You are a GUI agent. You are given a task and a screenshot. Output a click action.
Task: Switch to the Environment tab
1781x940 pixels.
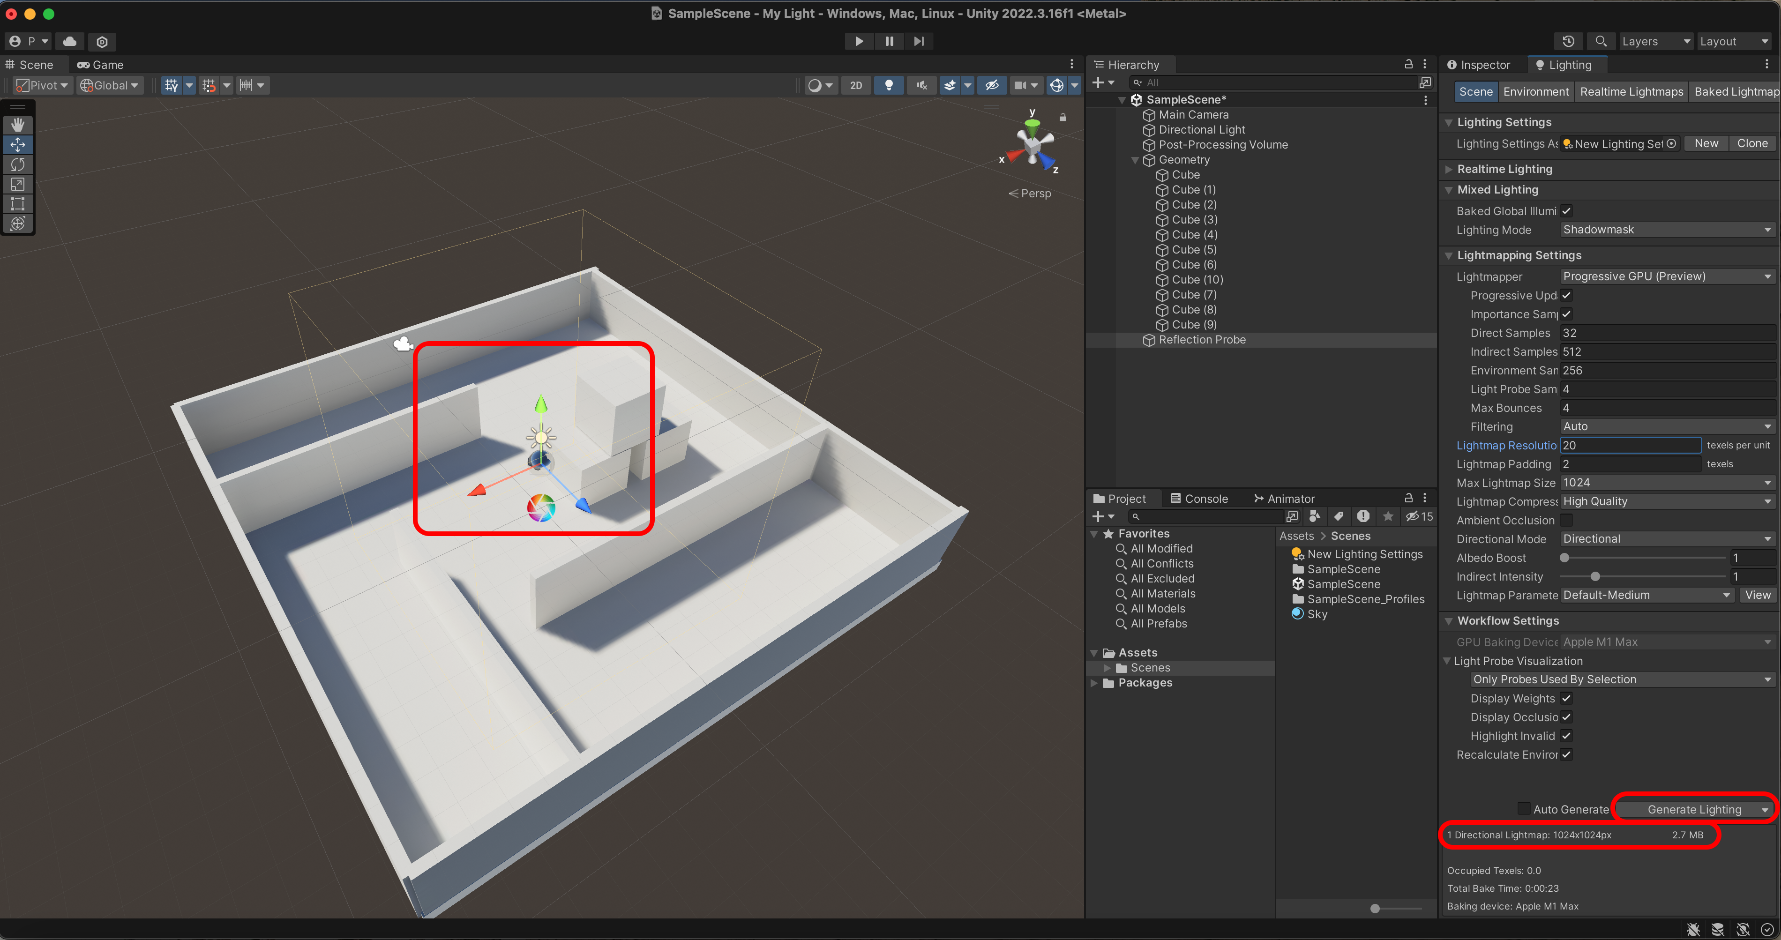tap(1535, 92)
